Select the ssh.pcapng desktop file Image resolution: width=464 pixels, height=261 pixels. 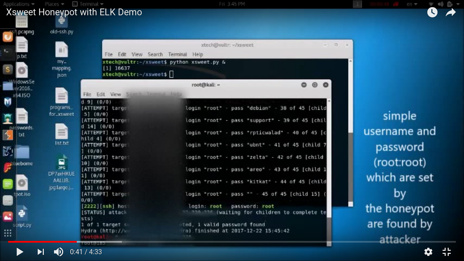coord(22,25)
